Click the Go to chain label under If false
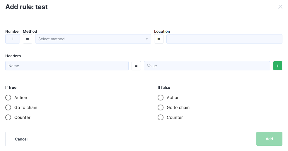288x151 pixels. [178, 107]
